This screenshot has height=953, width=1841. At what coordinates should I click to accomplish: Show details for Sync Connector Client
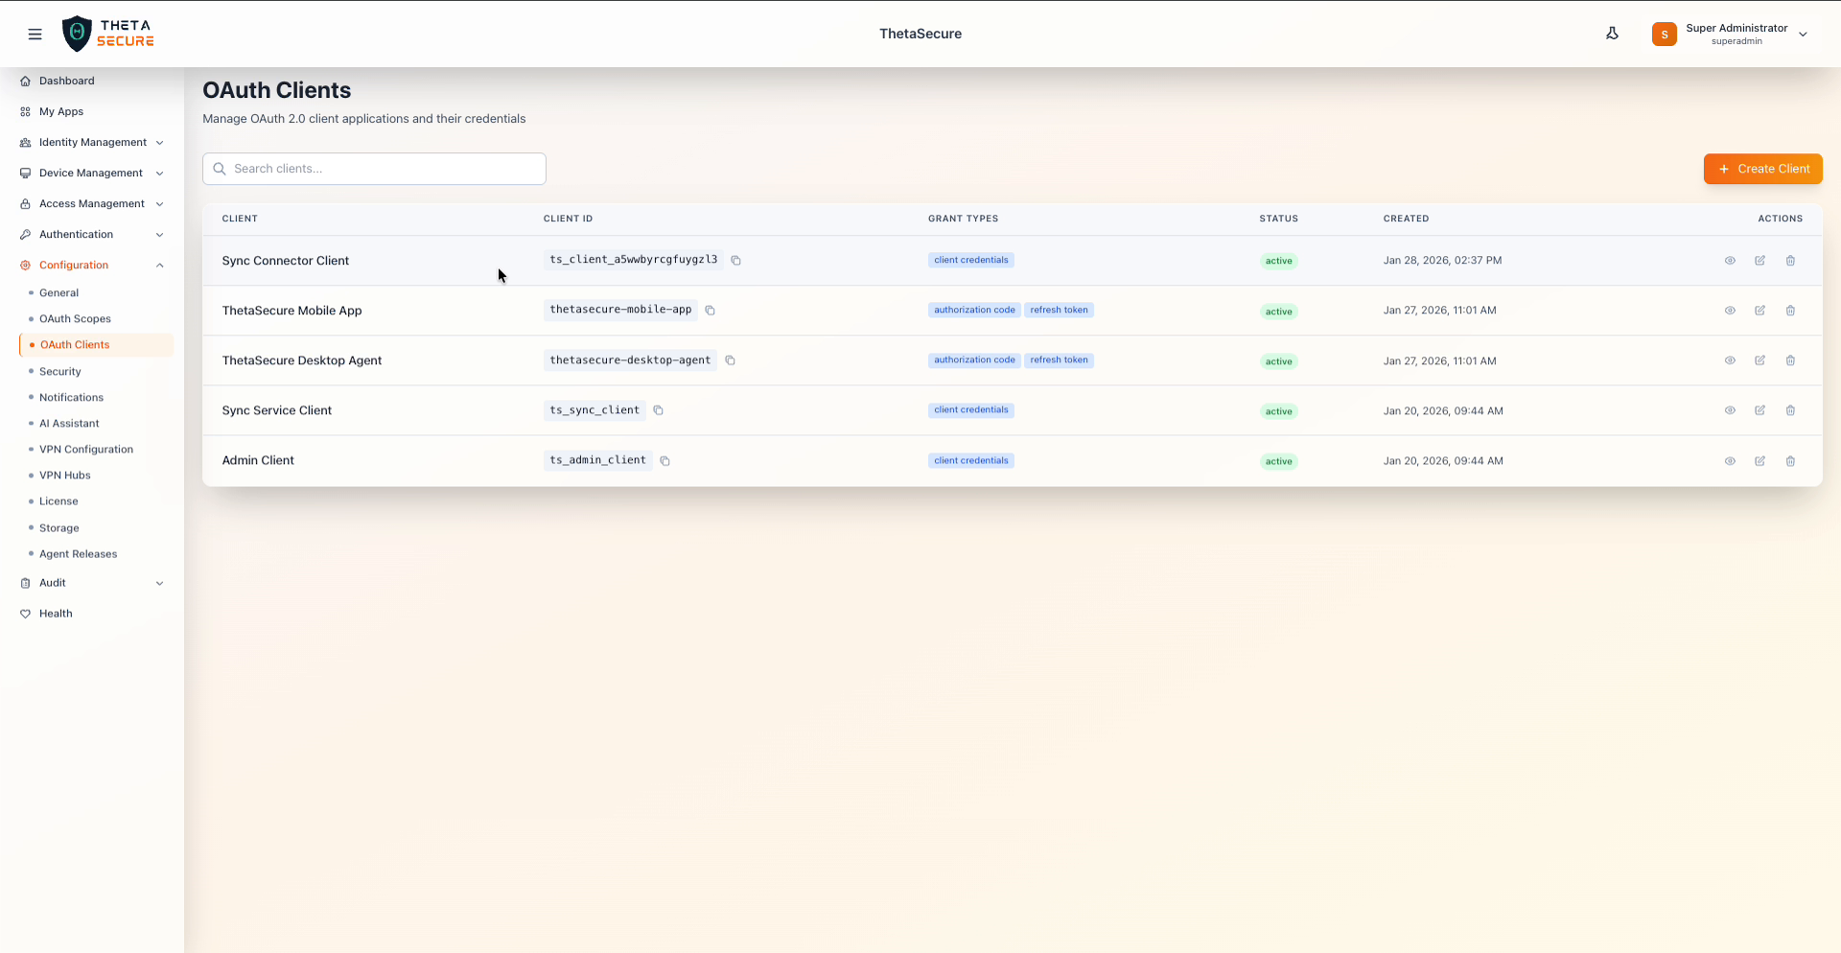[1730, 260]
